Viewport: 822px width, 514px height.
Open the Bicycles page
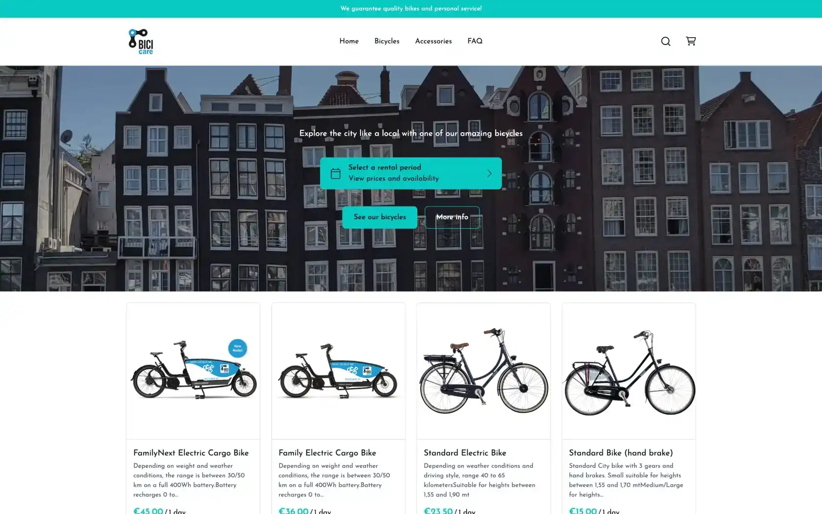tap(387, 41)
